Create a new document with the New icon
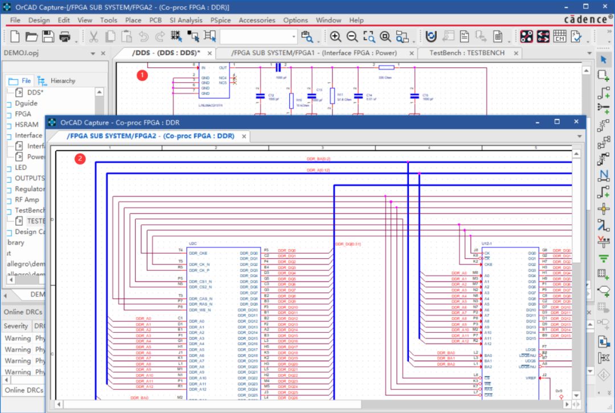The height and width of the screenshot is (413, 615). [x=15, y=36]
